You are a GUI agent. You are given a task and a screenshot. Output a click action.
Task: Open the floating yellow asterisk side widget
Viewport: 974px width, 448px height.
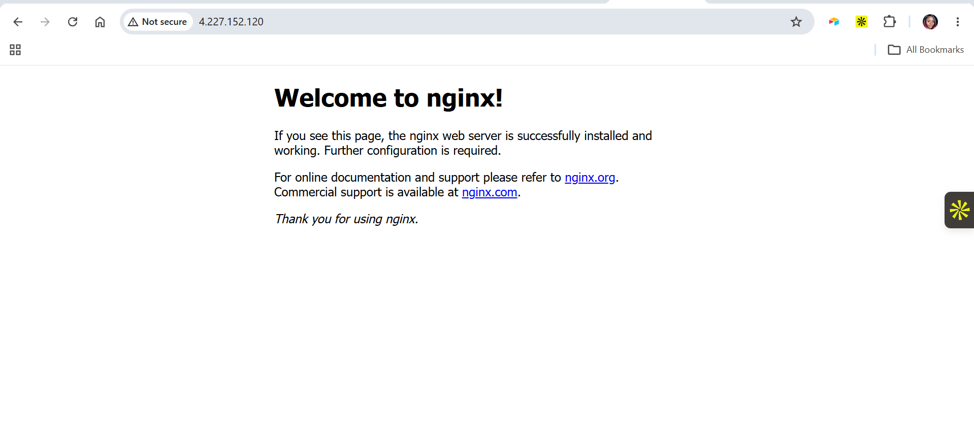[x=959, y=210]
